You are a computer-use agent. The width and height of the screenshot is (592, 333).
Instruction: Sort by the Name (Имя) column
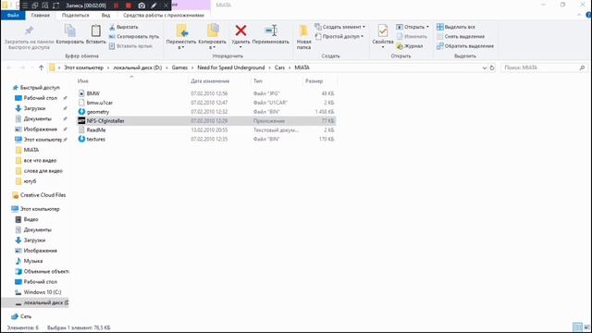click(x=82, y=81)
